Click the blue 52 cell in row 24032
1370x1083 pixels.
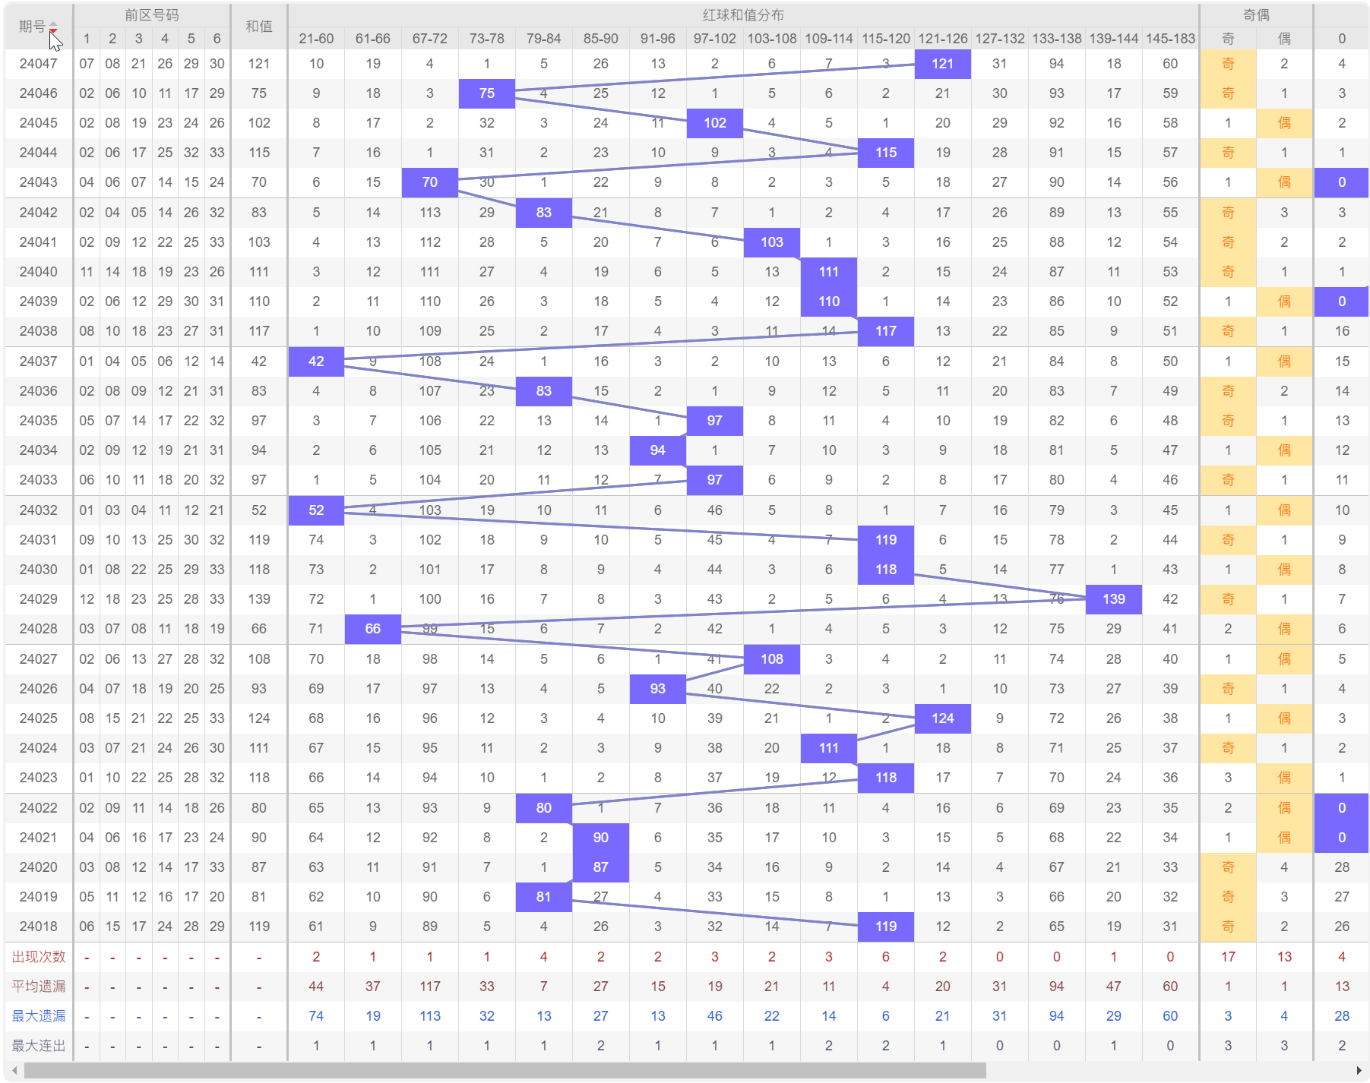[316, 510]
